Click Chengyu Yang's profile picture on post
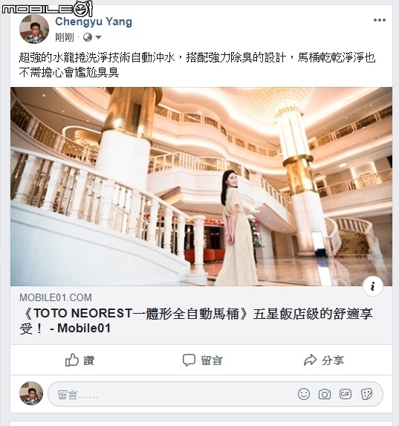Image resolution: width=399 pixels, height=426 pixels. 34,29
